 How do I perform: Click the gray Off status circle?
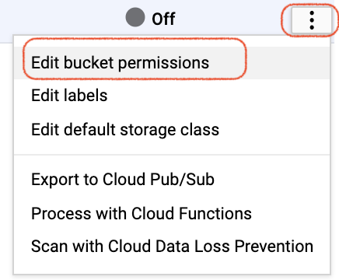click(135, 17)
